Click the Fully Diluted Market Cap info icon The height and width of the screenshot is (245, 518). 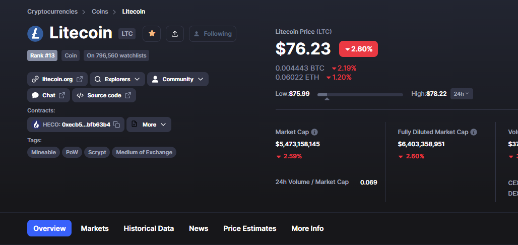pyautogui.click(x=473, y=132)
